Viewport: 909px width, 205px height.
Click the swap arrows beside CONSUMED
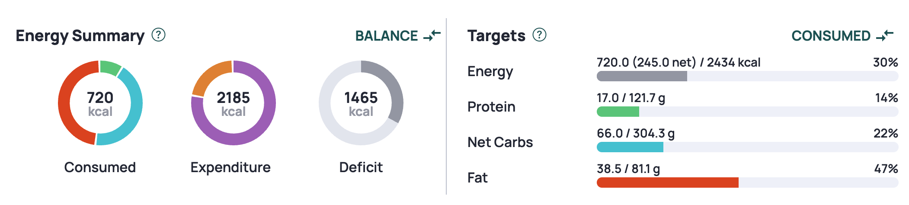(885, 35)
